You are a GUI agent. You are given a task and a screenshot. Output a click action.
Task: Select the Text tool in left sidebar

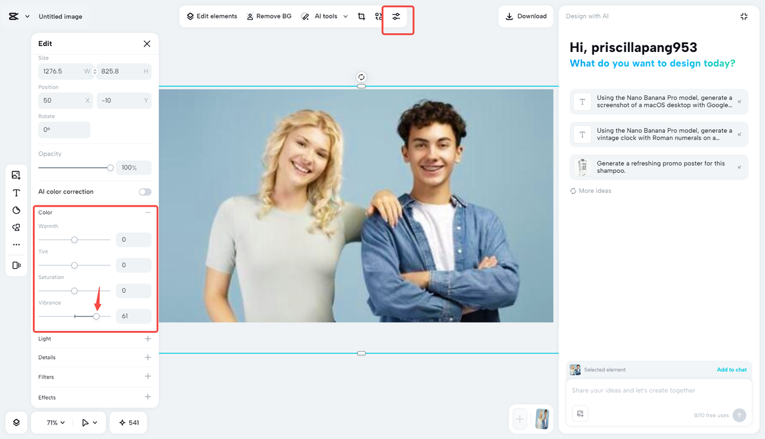16,193
